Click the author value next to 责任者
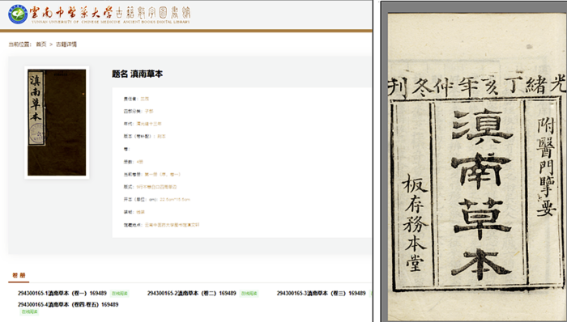 coord(145,99)
